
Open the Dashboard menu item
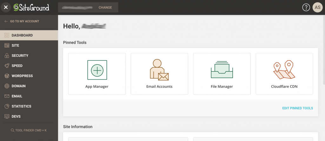[x=29, y=35]
